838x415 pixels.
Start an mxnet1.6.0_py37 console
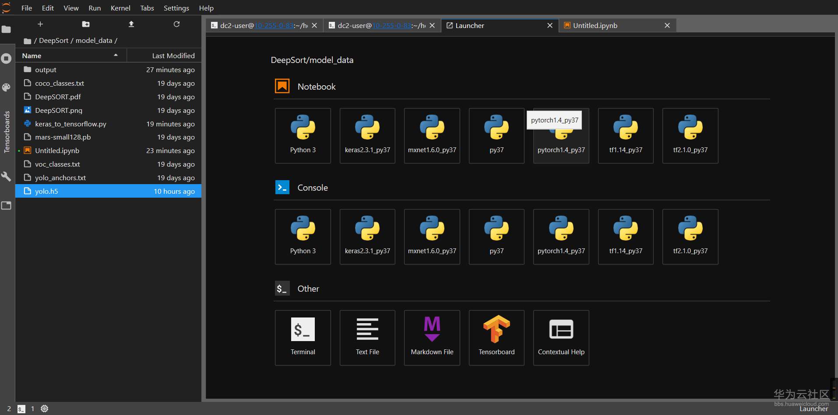coord(432,237)
